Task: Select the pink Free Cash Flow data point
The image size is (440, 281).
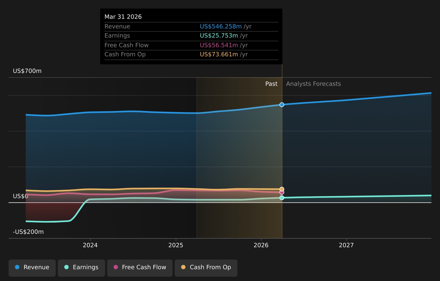Action: click(x=282, y=193)
